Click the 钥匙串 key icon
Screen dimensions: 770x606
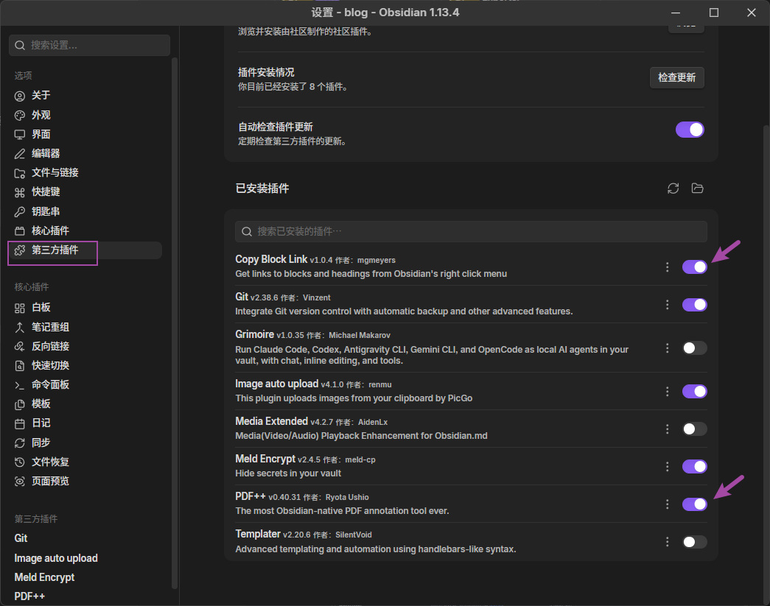pyautogui.click(x=20, y=212)
